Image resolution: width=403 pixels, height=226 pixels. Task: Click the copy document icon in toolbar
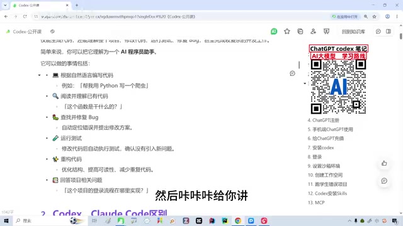[x=300, y=31]
